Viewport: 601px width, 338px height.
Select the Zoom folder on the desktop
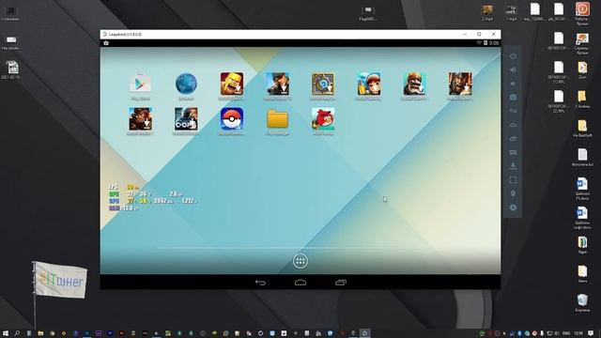point(582,69)
